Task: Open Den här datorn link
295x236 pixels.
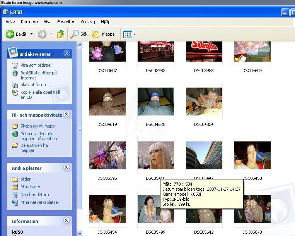Action: pyautogui.click(x=35, y=195)
